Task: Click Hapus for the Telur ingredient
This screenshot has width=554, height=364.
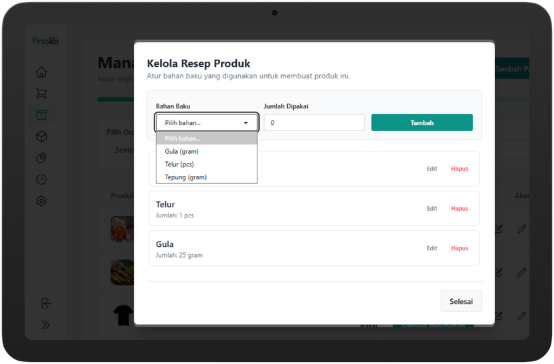Action: point(460,209)
